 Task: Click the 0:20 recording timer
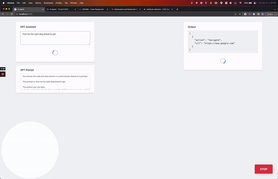click(x=3, y=69)
